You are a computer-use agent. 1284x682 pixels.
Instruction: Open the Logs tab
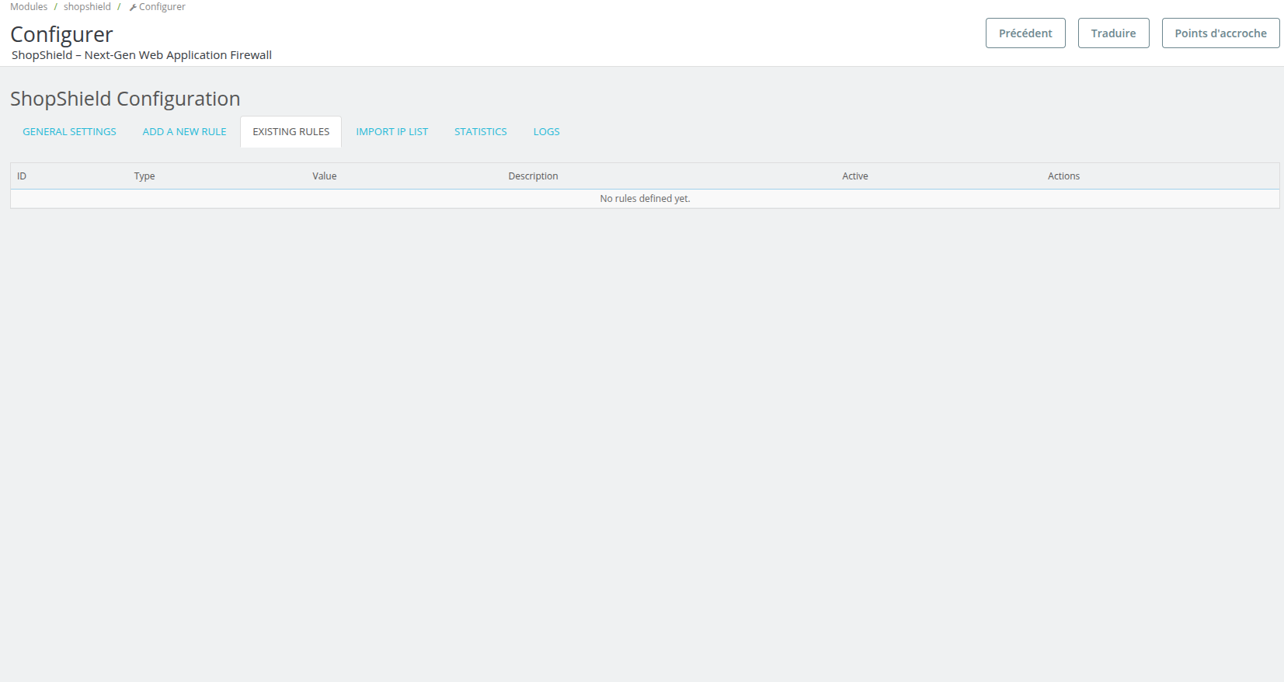546,132
